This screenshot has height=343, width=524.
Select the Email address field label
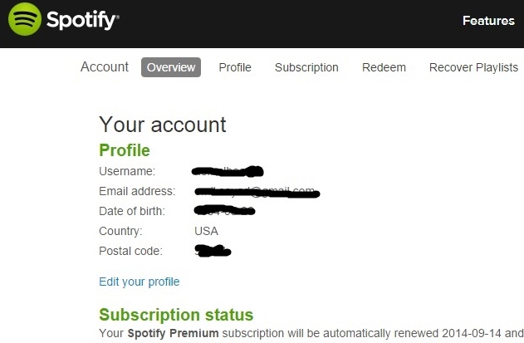tap(137, 191)
